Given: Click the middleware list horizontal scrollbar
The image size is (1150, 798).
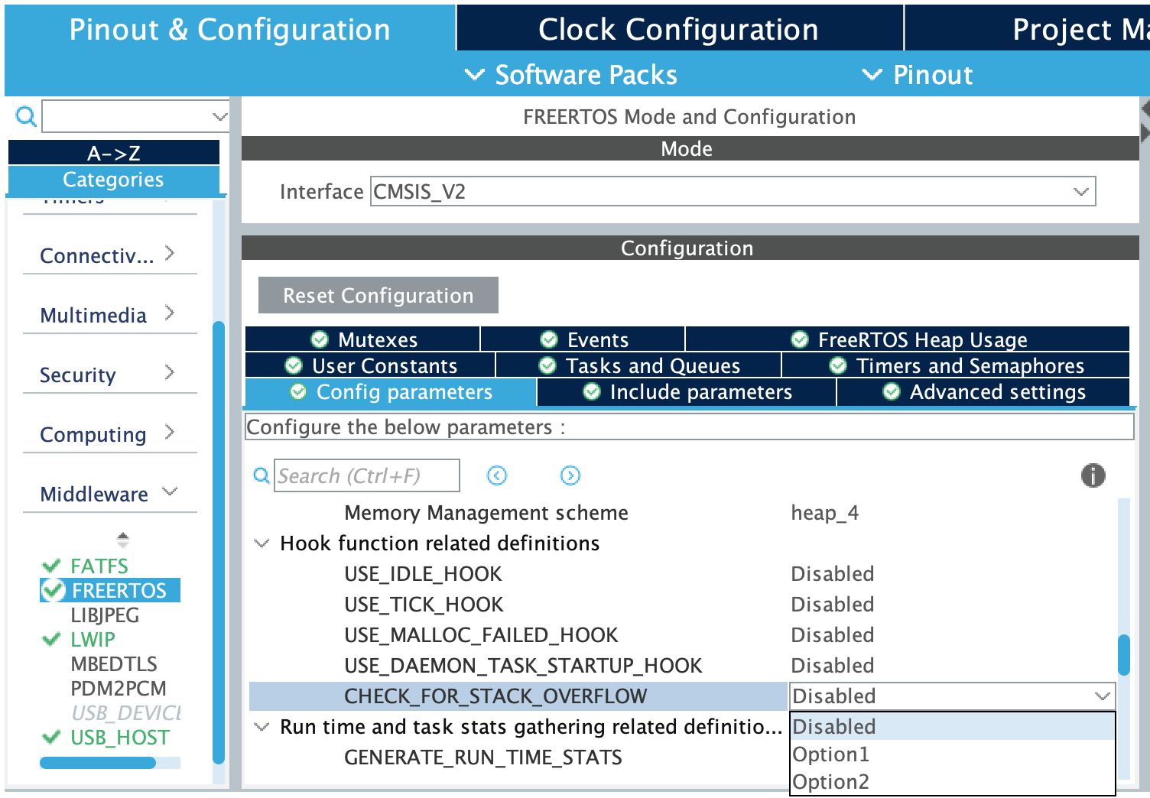Looking at the screenshot, I should [98, 762].
